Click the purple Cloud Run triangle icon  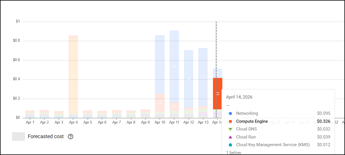click(230, 137)
